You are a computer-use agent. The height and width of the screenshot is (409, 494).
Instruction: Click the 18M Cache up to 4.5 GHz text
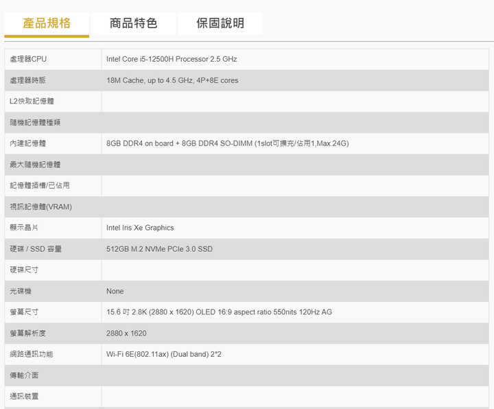172,80
